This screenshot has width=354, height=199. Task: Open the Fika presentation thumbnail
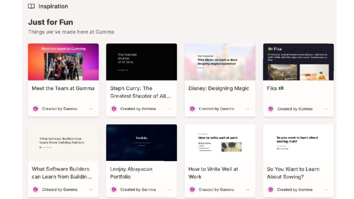(298, 62)
